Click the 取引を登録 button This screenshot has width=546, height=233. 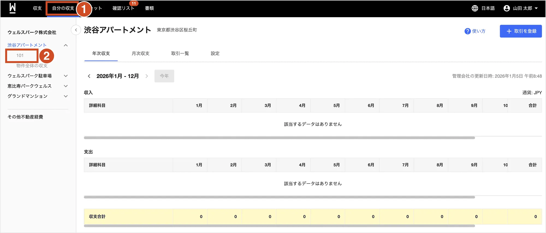521,31
